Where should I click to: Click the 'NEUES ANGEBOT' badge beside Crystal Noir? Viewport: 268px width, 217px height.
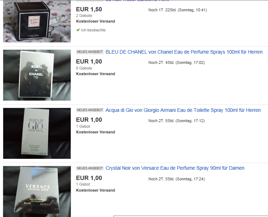click(90, 168)
